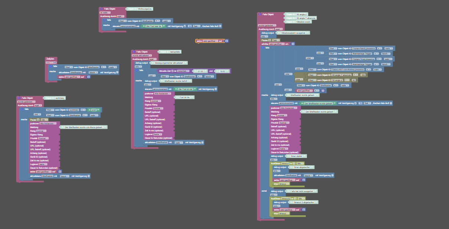
Task: Toggle the 'Aktuelle Zeit' checkbox
Action: [173, 70]
